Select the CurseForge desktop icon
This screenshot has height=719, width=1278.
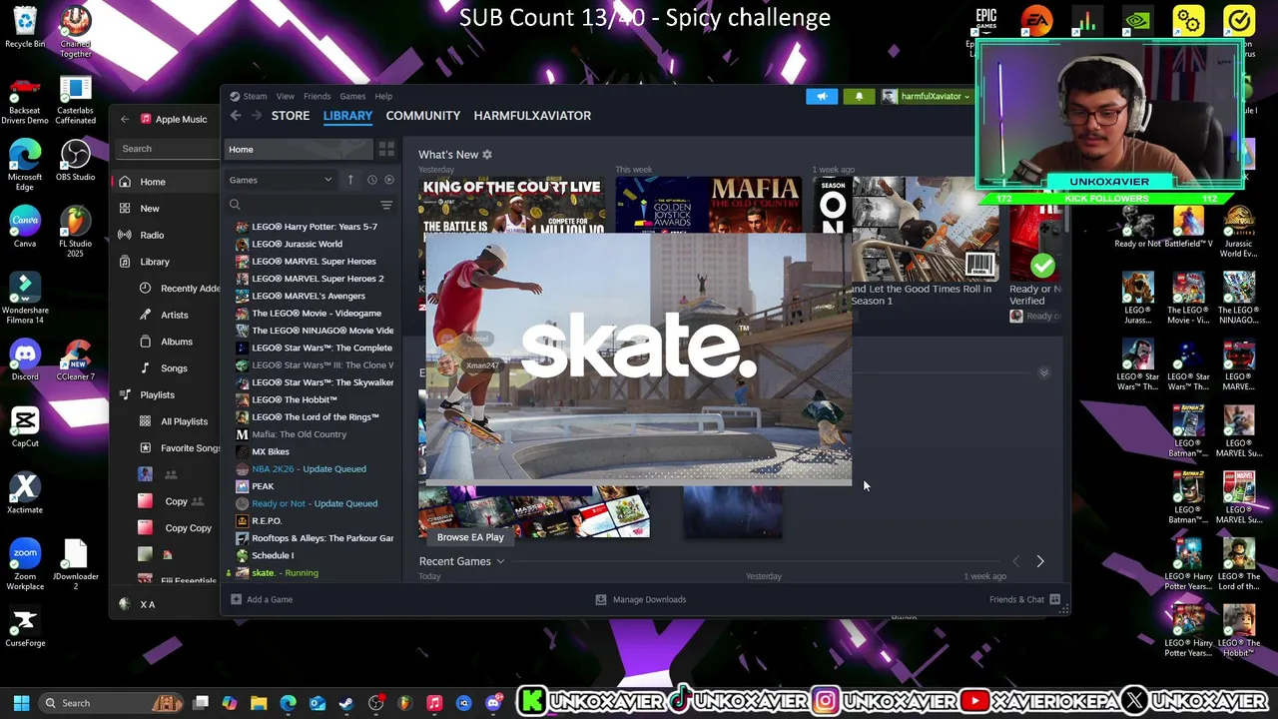pos(25,626)
